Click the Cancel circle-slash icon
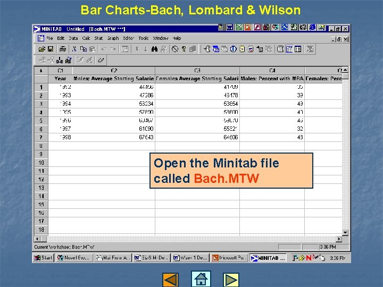This screenshot has width=383, height=287. click(175, 49)
